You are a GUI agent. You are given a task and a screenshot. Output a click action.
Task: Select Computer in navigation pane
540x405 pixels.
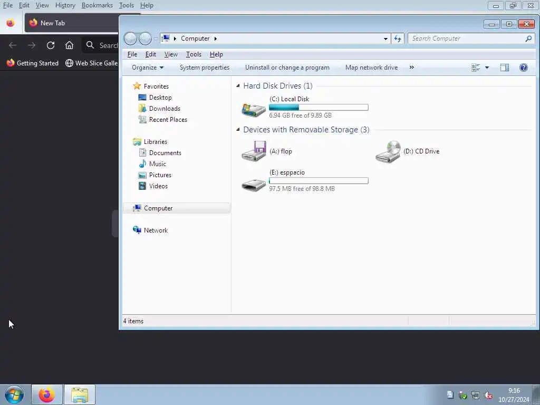pos(177,208)
